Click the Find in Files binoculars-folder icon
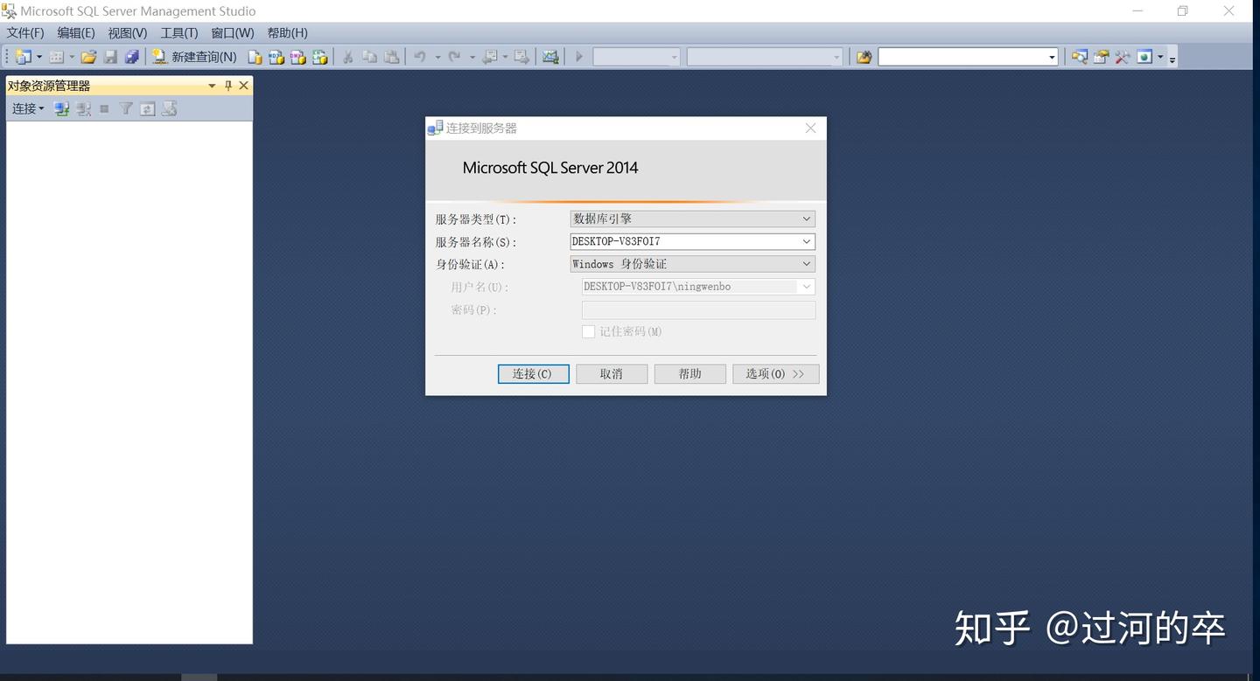 864,57
